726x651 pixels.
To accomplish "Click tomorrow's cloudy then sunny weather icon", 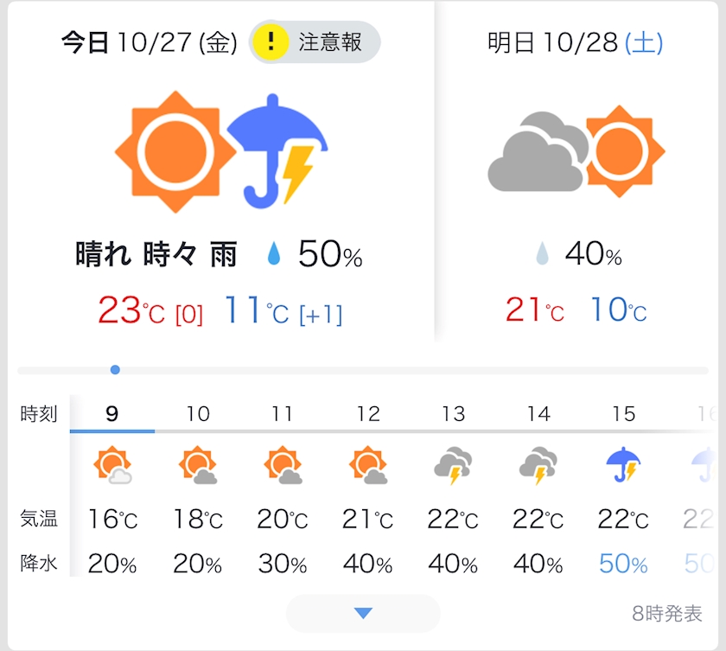I will pyautogui.click(x=576, y=151).
